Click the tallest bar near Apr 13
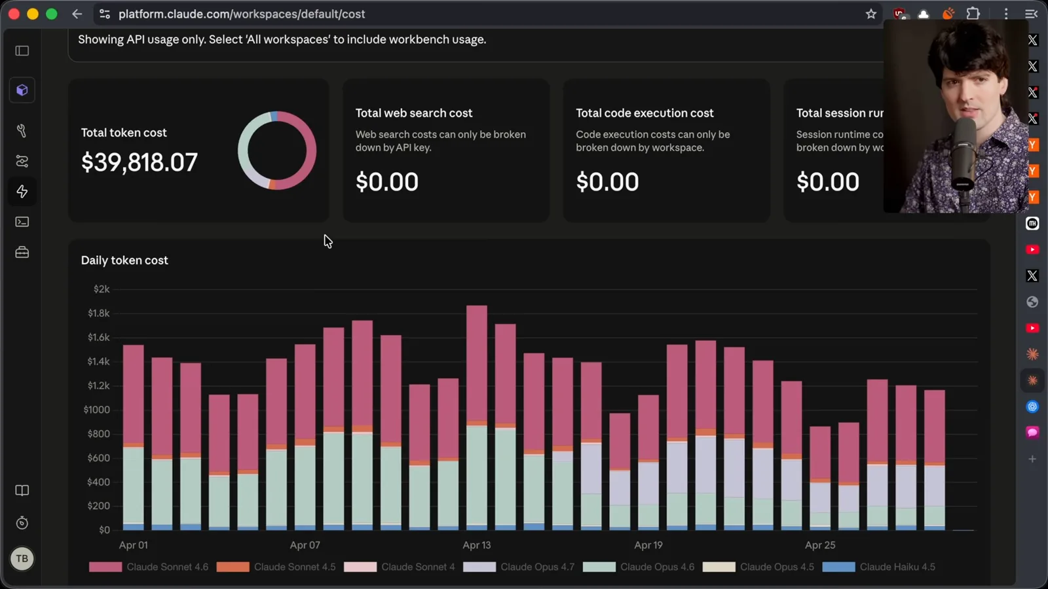The width and height of the screenshot is (1048, 589). coord(477,418)
